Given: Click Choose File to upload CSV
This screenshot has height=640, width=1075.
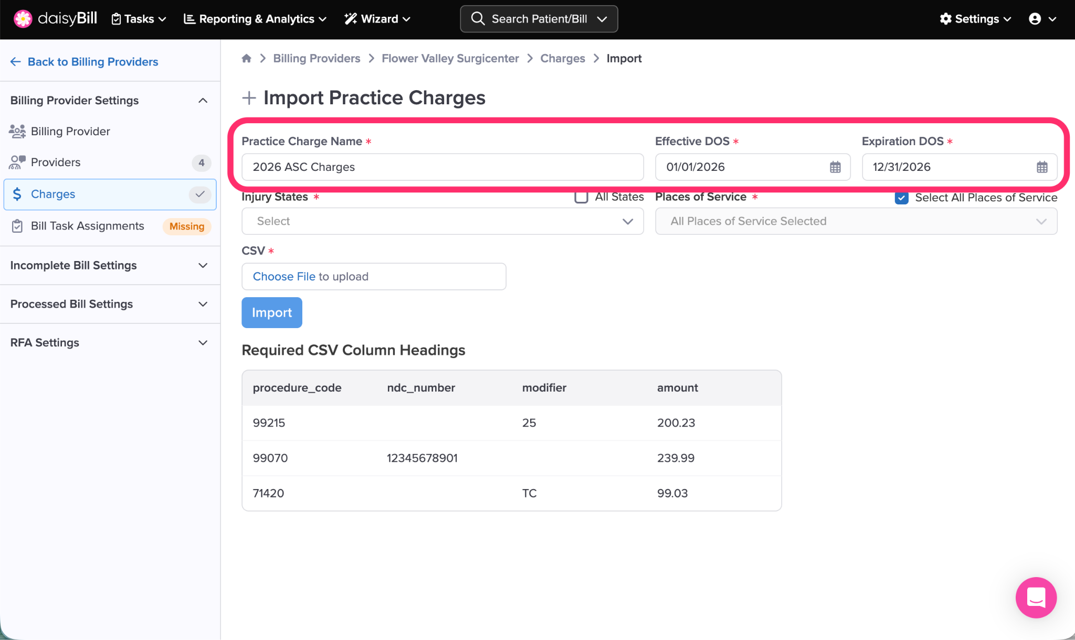Looking at the screenshot, I should [284, 277].
